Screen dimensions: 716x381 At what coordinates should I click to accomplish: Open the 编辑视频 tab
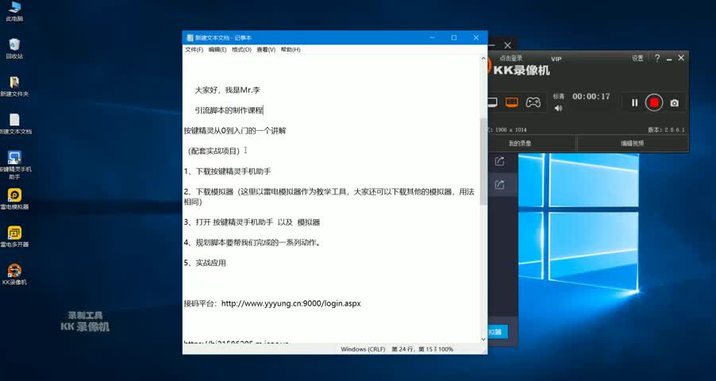tap(632, 144)
